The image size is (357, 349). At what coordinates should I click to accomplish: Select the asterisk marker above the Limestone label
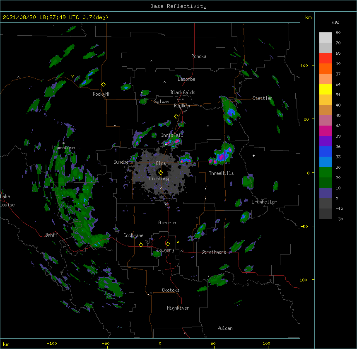tap(63, 143)
